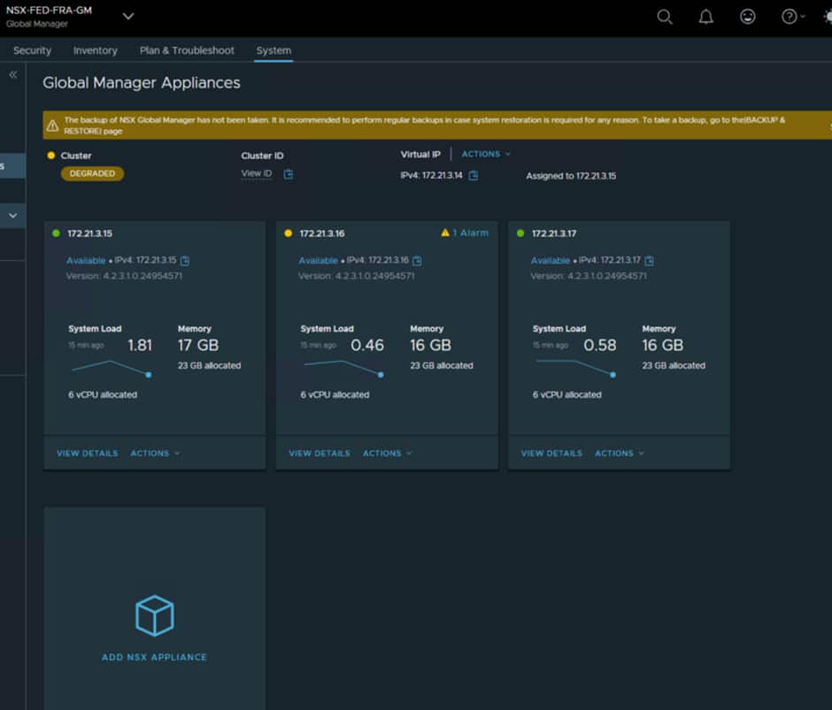This screenshot has height=710, width=832.
Task: Expand the sidebar section chevron
Action: (12, 216)
